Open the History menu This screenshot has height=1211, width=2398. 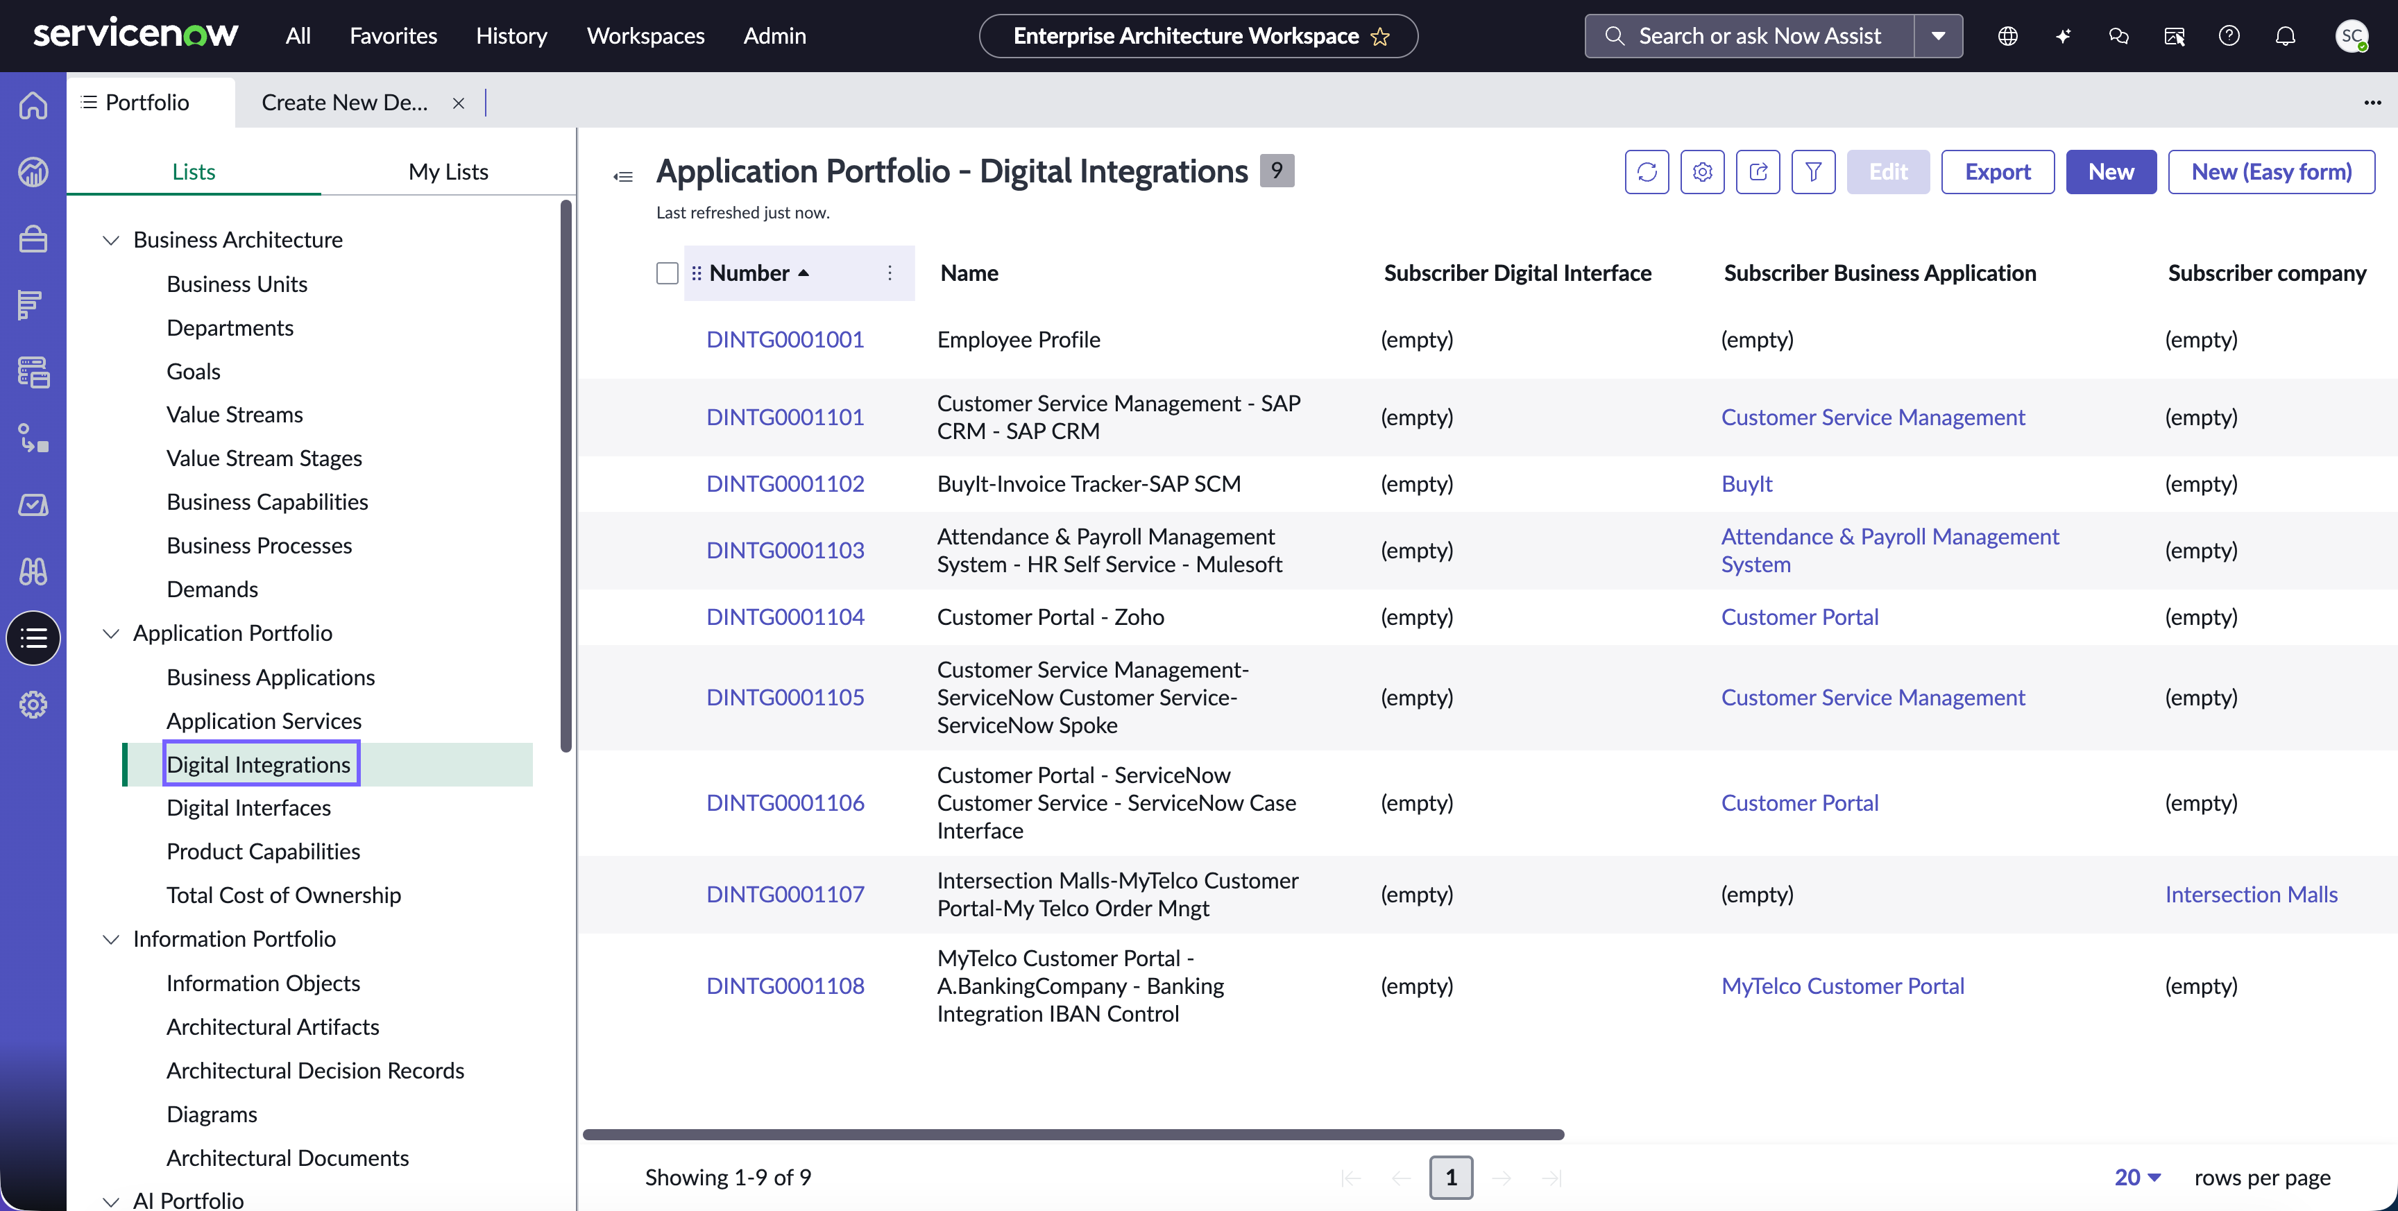[511, 35]
